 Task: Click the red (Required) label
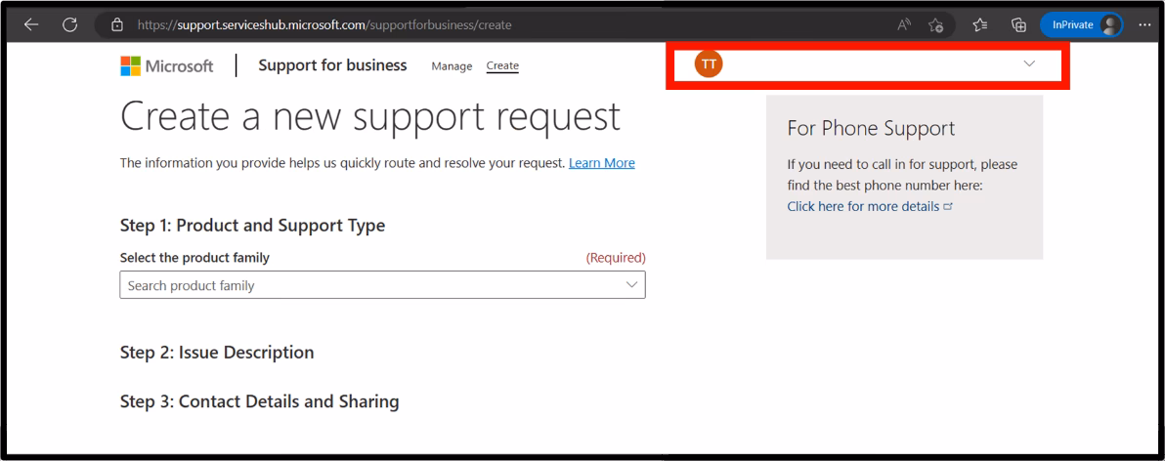tap(616, 259)
